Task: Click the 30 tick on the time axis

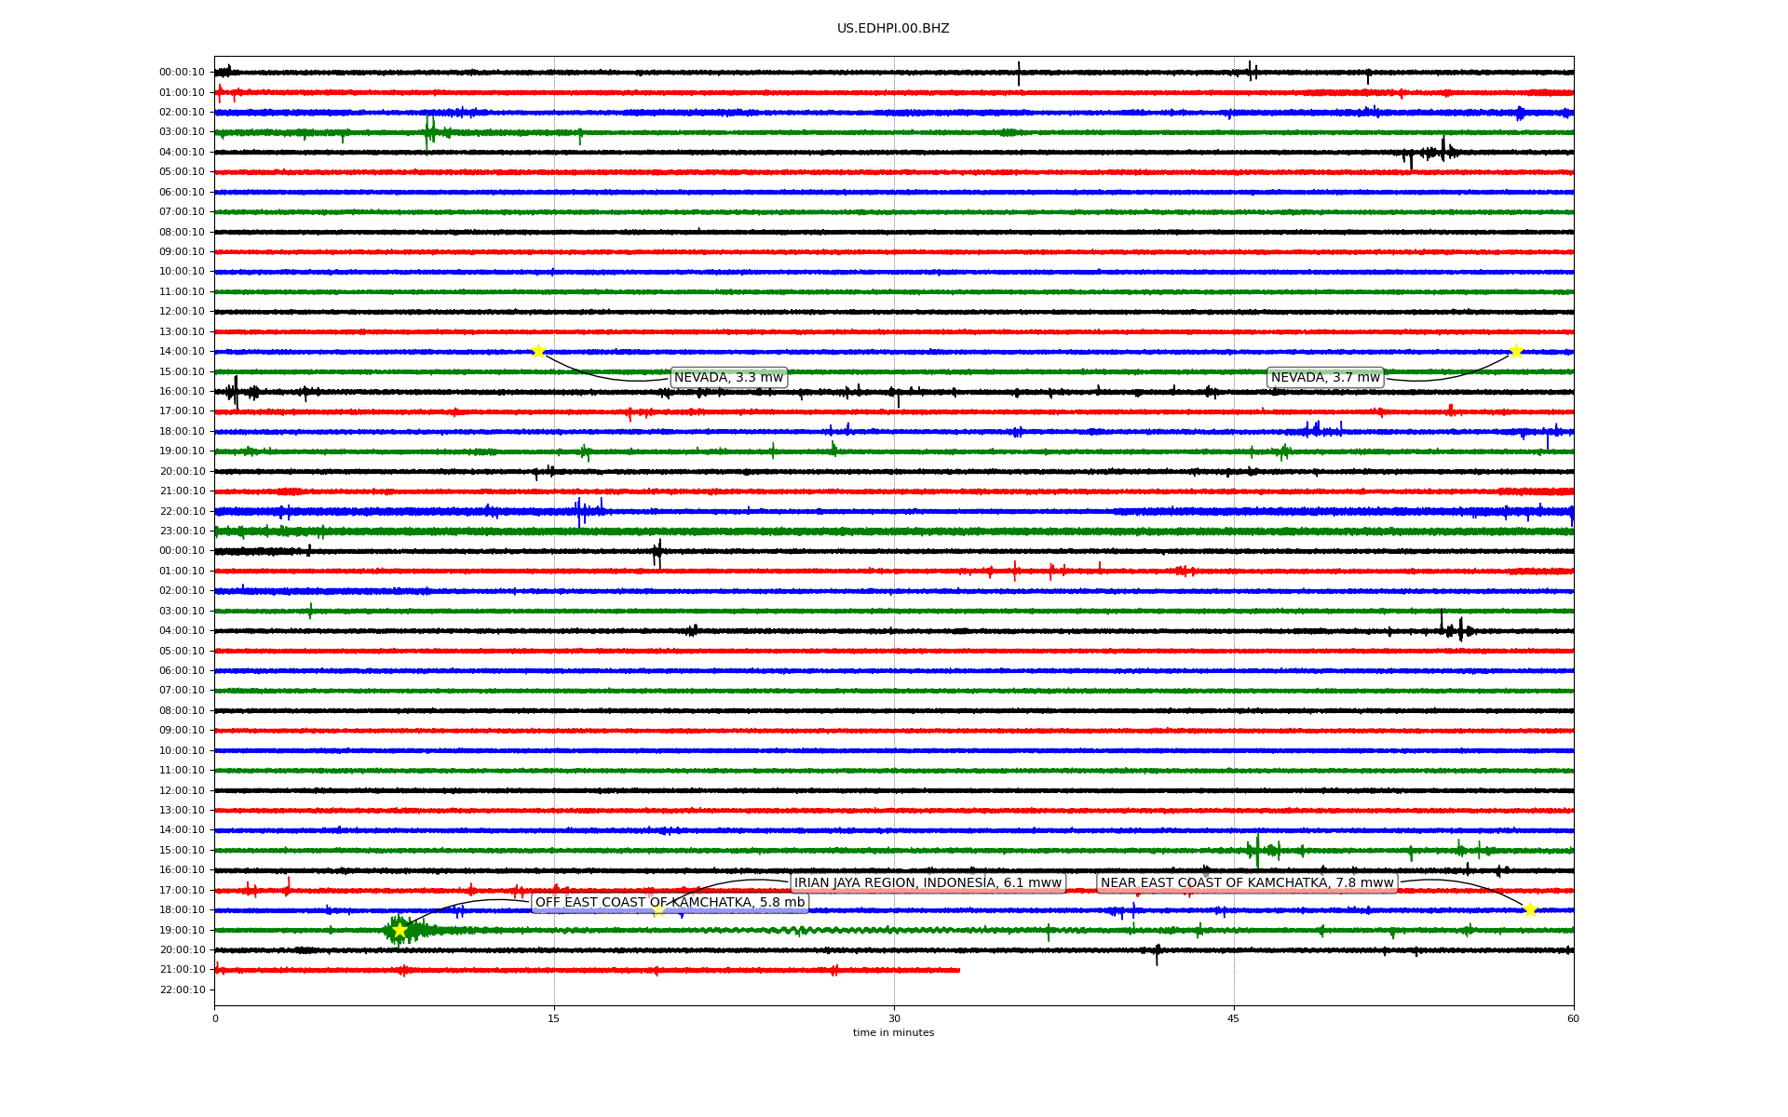Action: [894, 1018]
